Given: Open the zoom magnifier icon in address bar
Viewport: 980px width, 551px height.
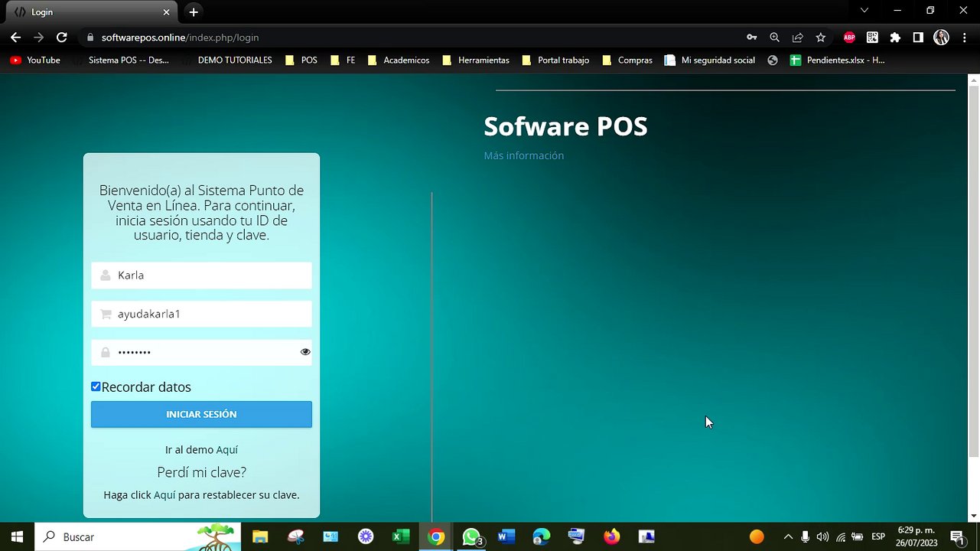Looking at the screenshot, I should click(774, 37).
